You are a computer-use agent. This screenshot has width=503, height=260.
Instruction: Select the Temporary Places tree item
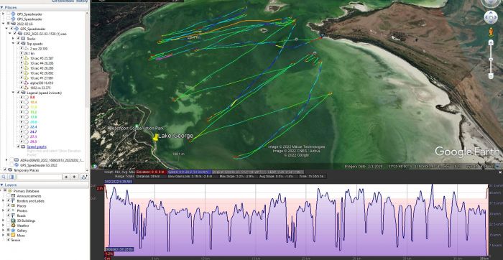click(21, 170)
